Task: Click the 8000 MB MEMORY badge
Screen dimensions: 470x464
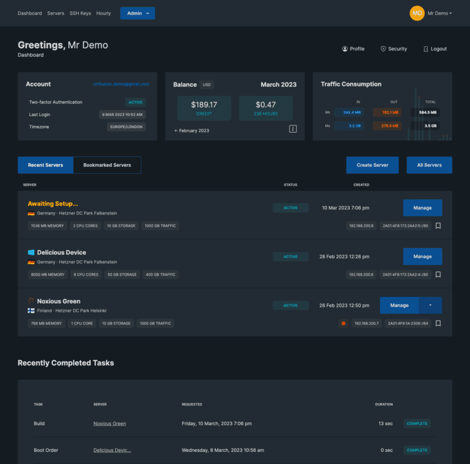Action: click(x=48, y=274)
